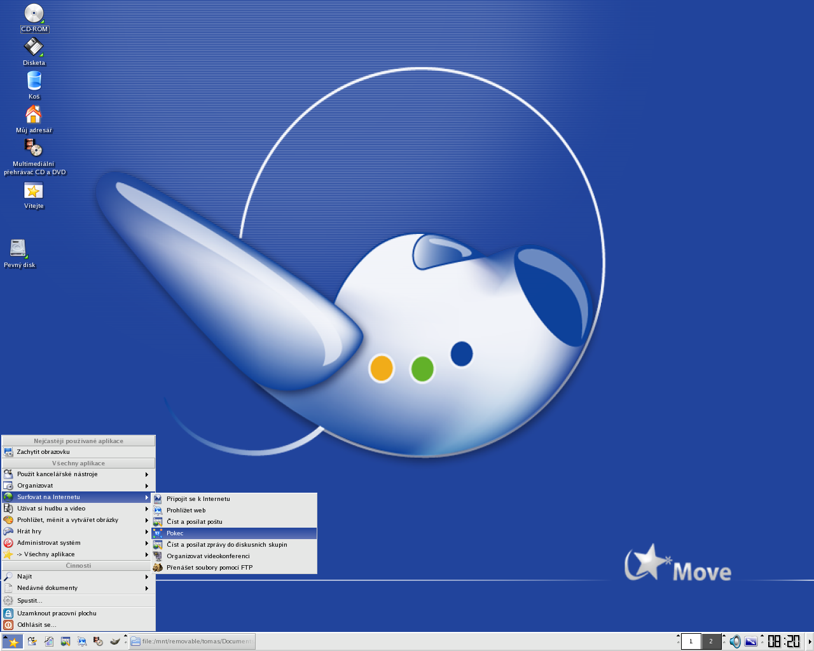Choose Uzamknout pracovní plochu
This screenshot has height=651, width=814.
tap(78, 613)
